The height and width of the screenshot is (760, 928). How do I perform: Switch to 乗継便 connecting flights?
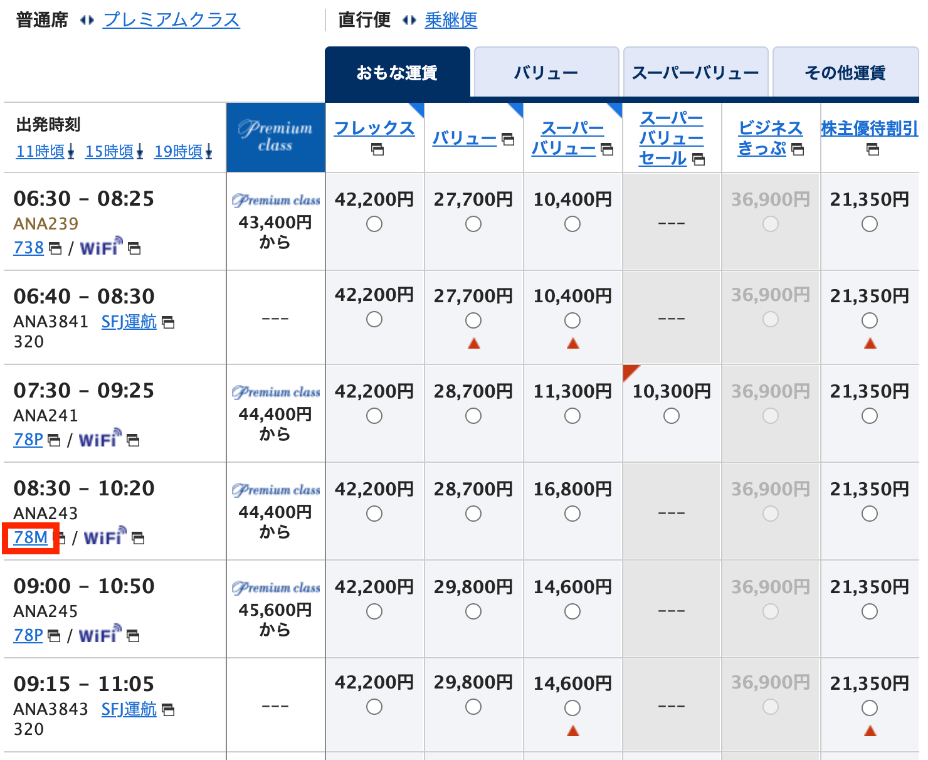pyautogui.click(x=451, y=20)
